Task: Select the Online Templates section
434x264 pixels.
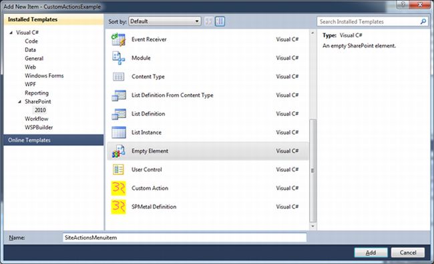Action: tap(53, 140)
